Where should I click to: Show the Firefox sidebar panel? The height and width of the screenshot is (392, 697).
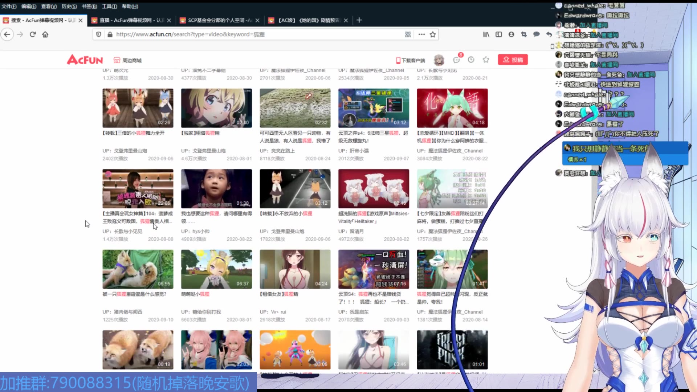click(499, 34)
